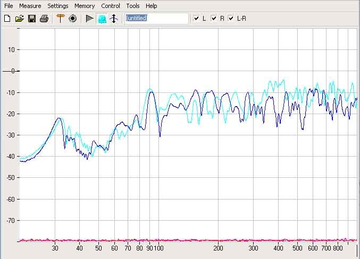Print the graph with the printer icon
Image resolution: width=360 pixels, height=259 pixels.
[44, 19]
